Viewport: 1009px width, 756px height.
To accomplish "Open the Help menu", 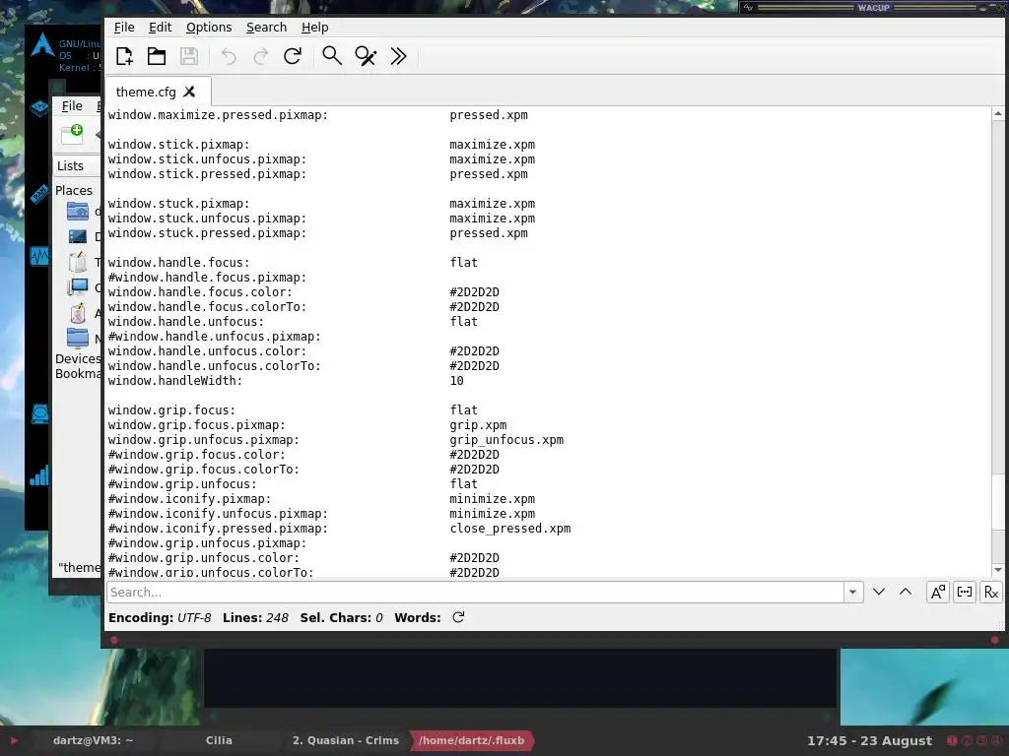I will (x=314, y=27).
